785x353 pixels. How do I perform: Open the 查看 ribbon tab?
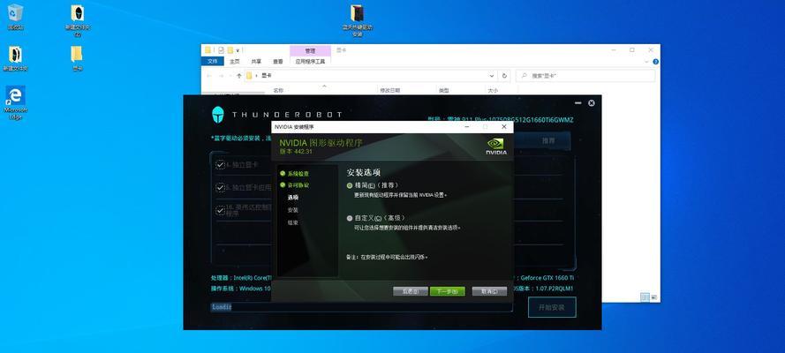click(x=278, y=62)
